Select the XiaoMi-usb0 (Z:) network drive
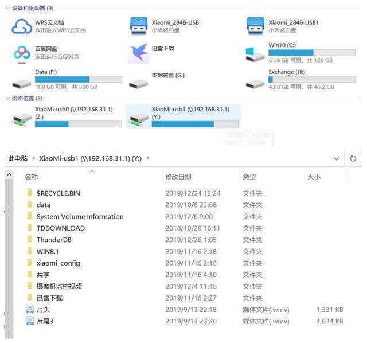Screen dimensions: 367x343 point(22,118)
